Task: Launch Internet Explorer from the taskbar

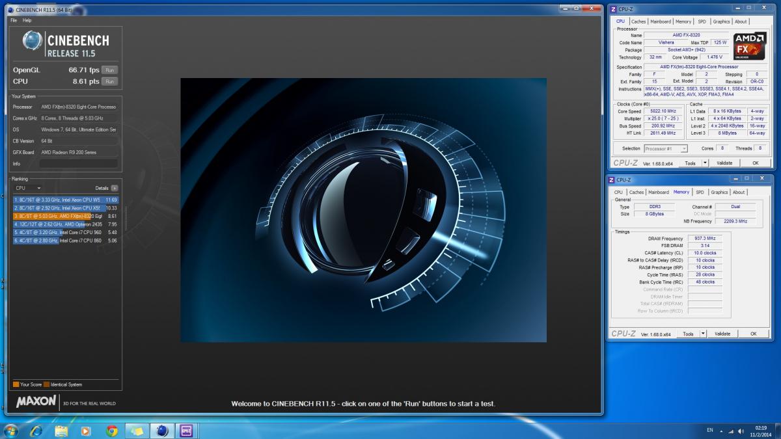Action: [x=36, y=431]
